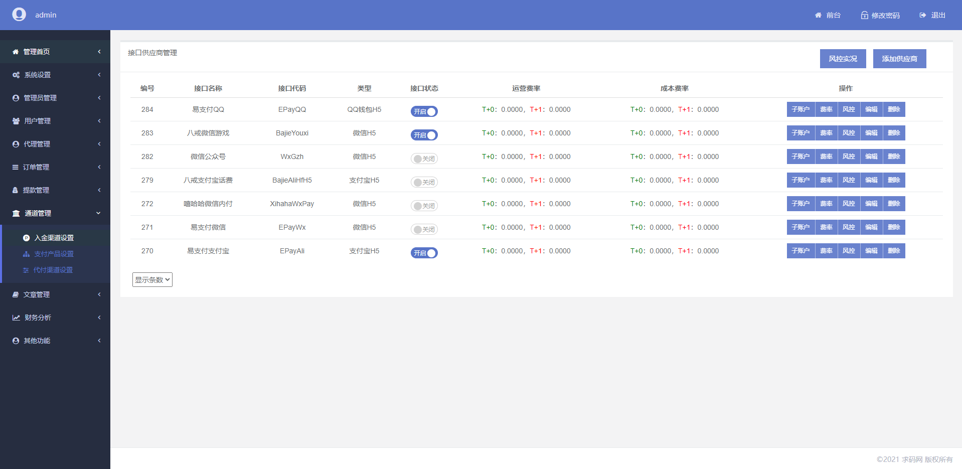The image size is (962, 469).
Task: Click the BajieAliHfH5 code cell
Action: click(x=292, y=180)
